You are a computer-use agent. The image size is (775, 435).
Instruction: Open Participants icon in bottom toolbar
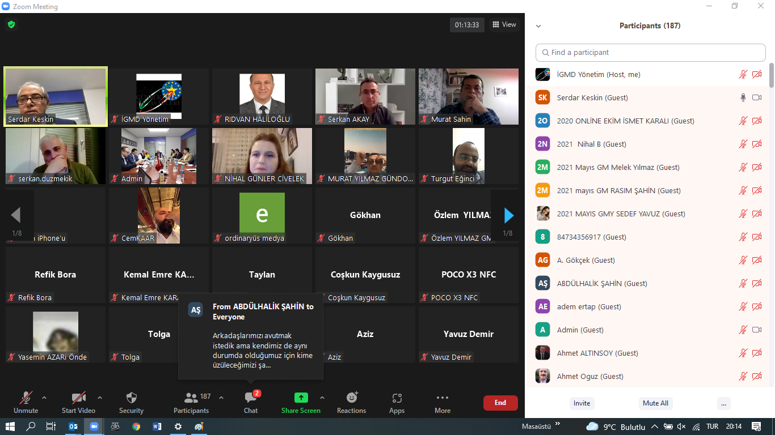click(191, 398)
